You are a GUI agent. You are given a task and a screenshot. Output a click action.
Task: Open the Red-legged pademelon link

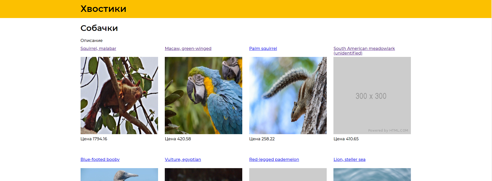[274, 159]
